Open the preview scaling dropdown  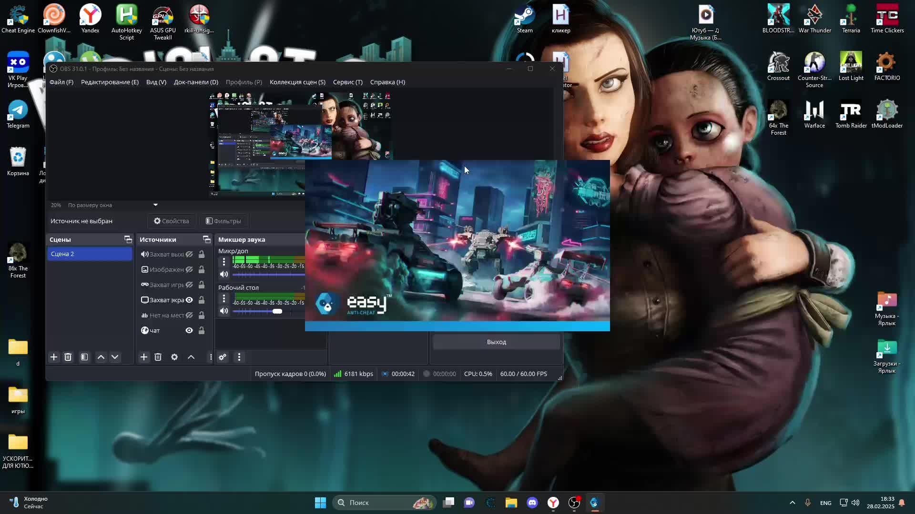(x=155, y=205)
